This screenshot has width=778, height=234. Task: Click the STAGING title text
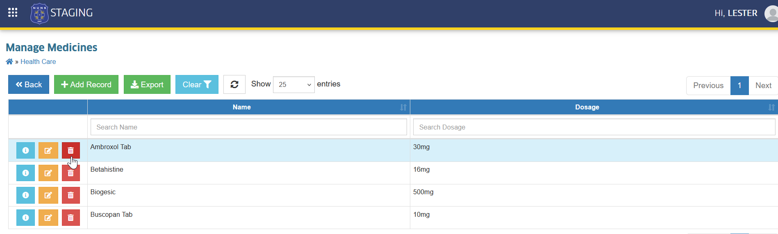[x=72, y=13]
